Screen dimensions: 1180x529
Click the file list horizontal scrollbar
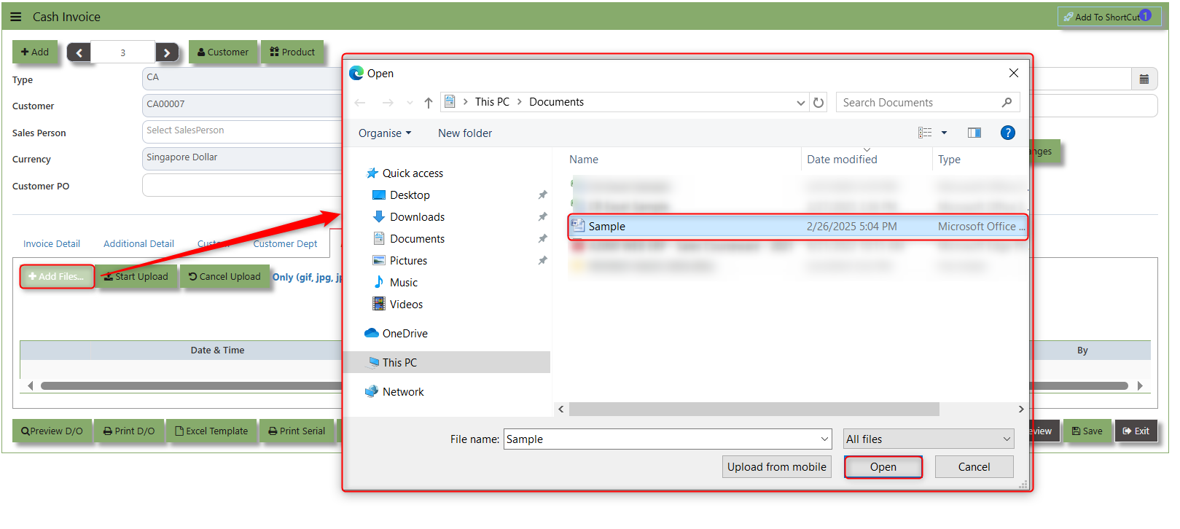pos(754,410)
